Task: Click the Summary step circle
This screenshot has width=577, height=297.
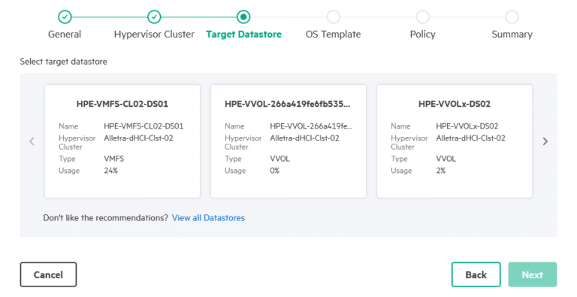Action: pos(512,17)
